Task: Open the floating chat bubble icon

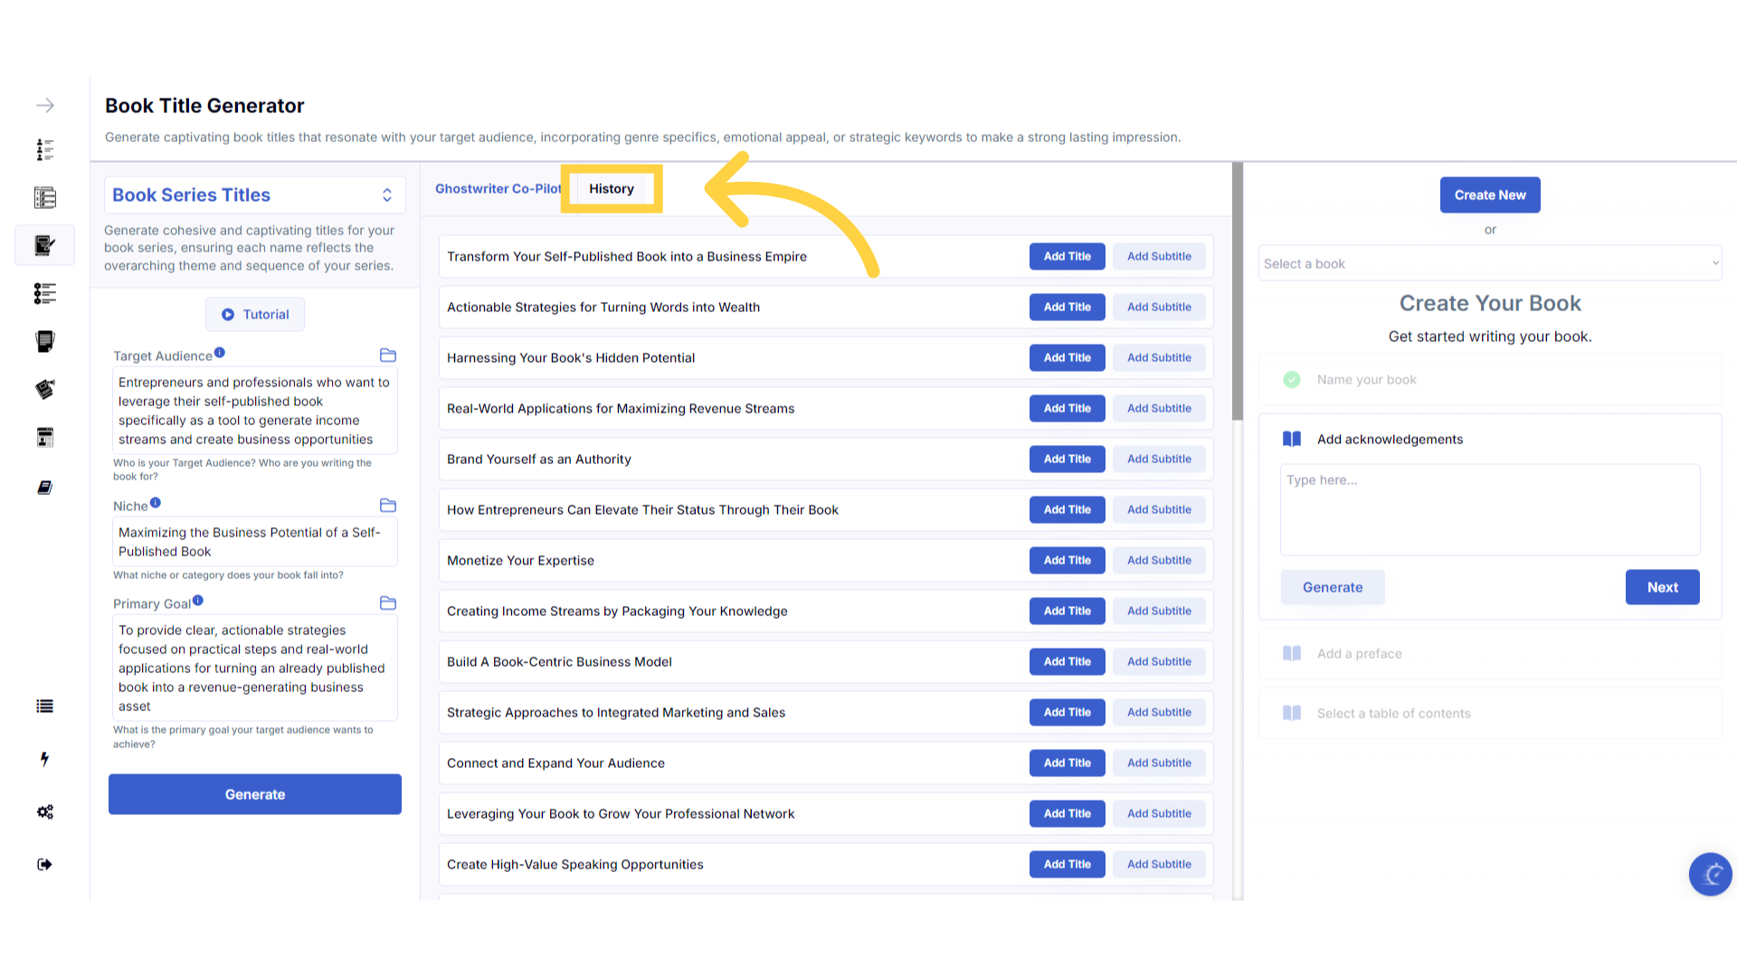Action: 1710,874
